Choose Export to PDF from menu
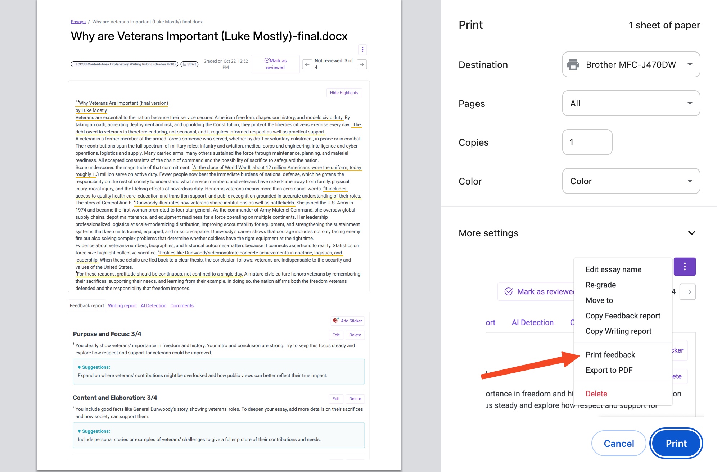Screen dimensions: 717x472 click(609, 370)
